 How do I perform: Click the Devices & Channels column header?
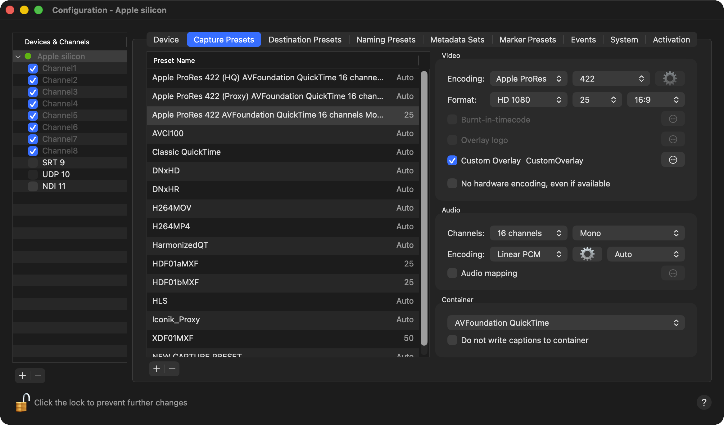(x=70, y=42)
